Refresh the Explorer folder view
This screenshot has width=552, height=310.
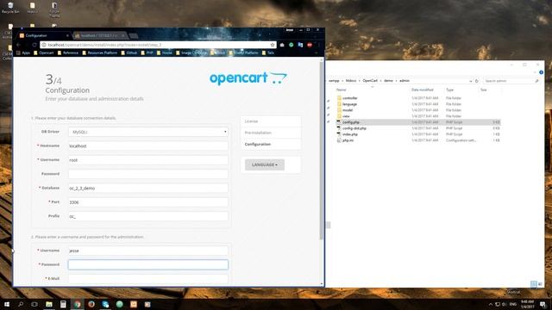(x=477, y=81)
